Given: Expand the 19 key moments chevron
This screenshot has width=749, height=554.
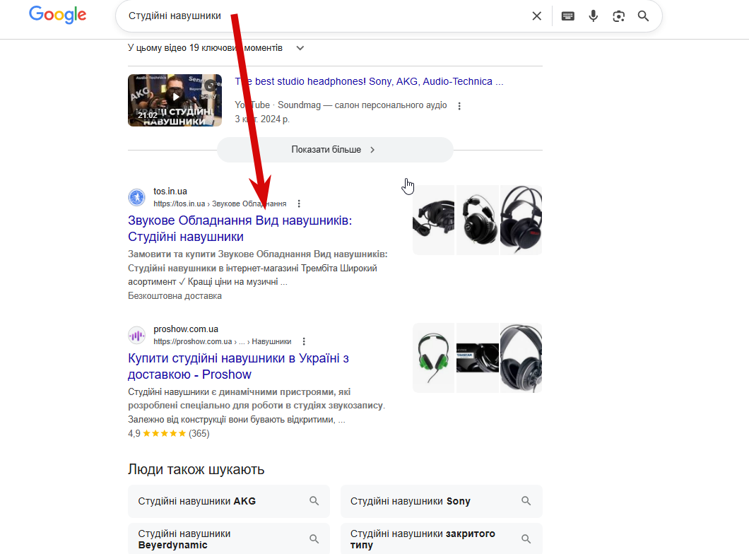Looking at the screenshot, I should pos(300,48).
